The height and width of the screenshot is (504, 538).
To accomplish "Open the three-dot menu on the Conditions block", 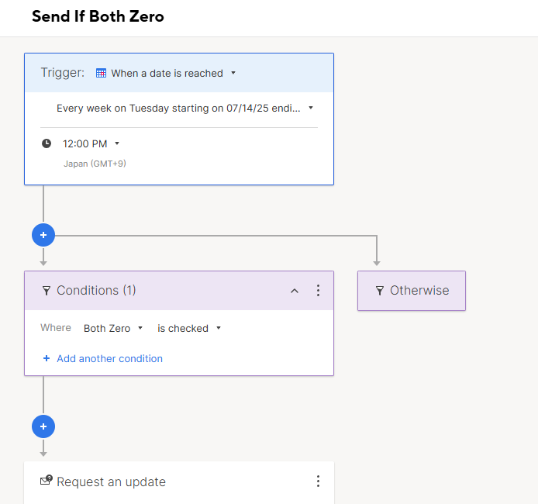I will [x=318, y=290].
